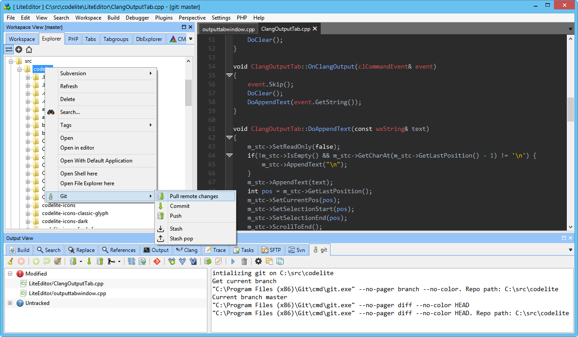Select Pull remote changes in Git submenu

(194, 196)
